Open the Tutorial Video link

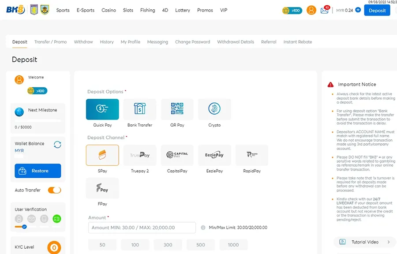point(365,242)
